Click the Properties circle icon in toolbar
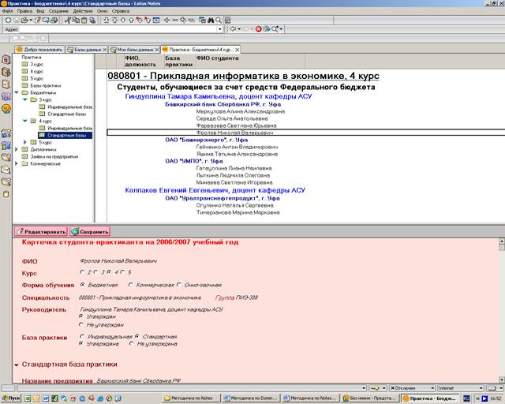Image resolution: width=505 pixels, height=404 pixels. pyautogui.click(x=9, y=20)
